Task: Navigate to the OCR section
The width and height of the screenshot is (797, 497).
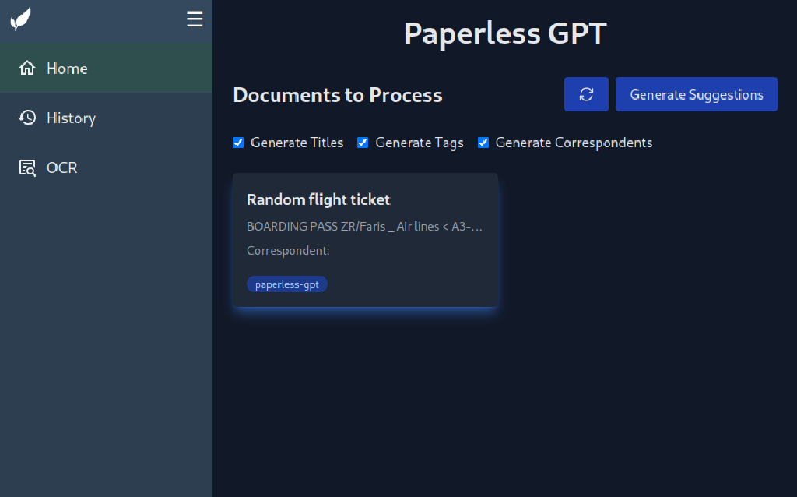Action: click(61, 167)
